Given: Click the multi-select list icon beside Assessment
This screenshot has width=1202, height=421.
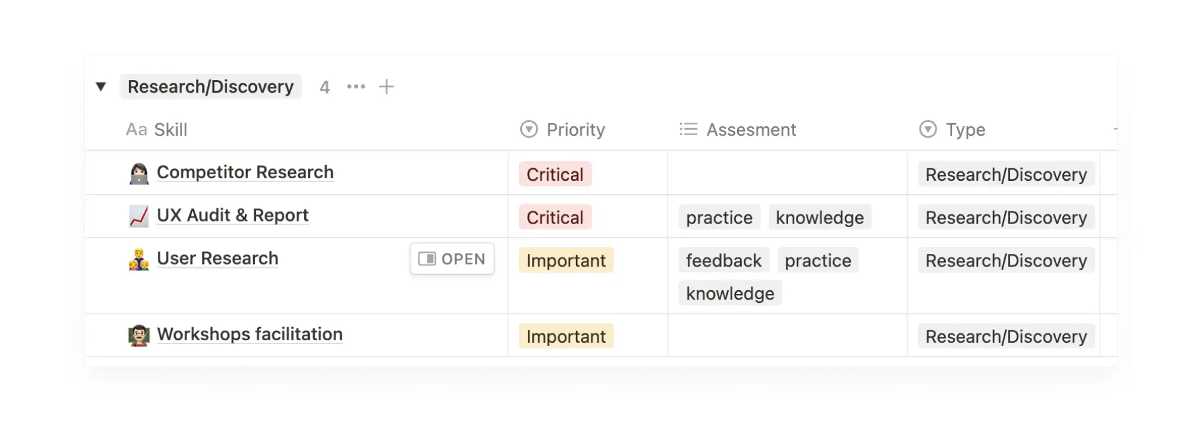Looking at the screenshot, I should click(687, 129).
